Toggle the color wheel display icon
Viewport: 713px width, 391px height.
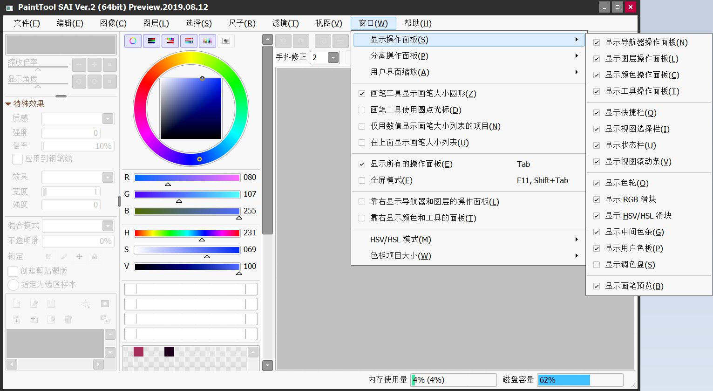click(133, 41)
